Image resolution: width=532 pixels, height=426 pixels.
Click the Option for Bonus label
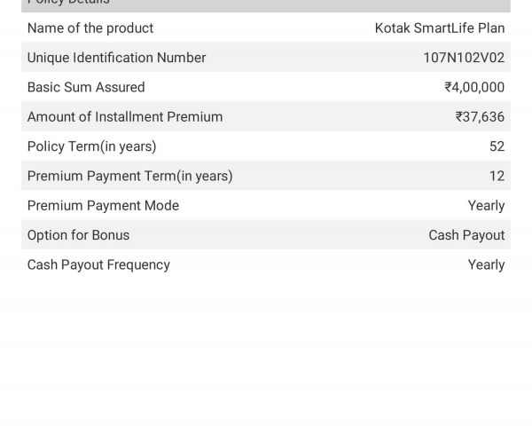click(x=78, y=235)
